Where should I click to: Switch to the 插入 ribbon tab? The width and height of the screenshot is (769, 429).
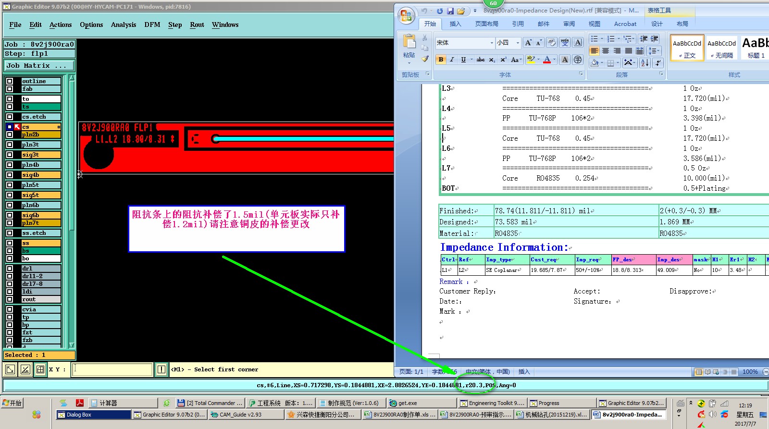tap(455, 24)
